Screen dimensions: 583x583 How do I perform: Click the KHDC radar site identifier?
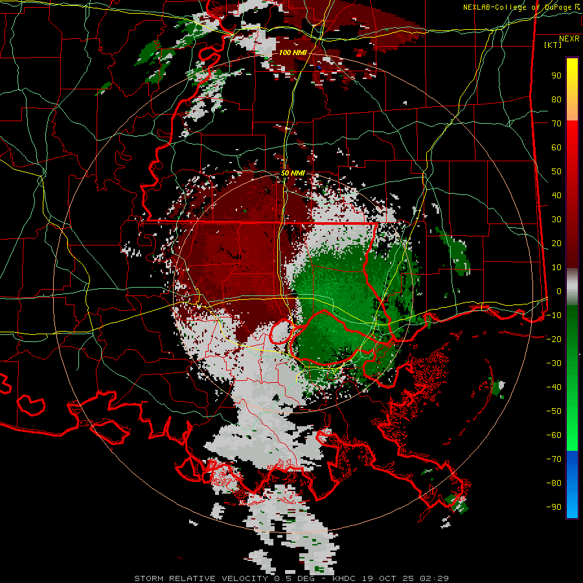(x=344, y=578)
